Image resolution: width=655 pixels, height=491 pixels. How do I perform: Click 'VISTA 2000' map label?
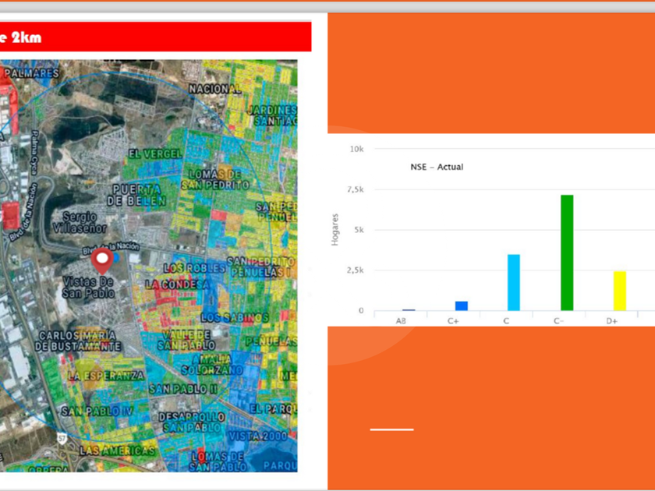258,436
